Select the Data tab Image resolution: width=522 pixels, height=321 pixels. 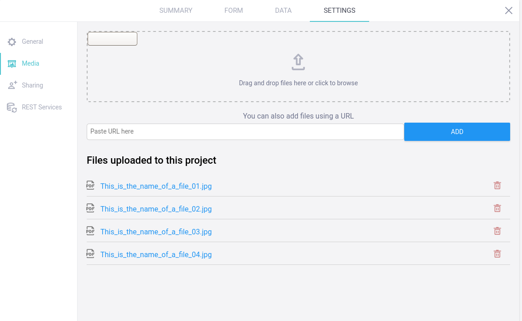point(283,10)
